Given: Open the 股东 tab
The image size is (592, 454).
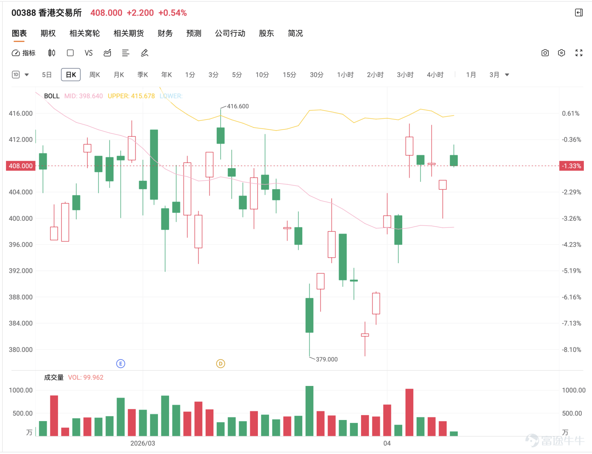Looking at the screenshot, I should point(266,33).
